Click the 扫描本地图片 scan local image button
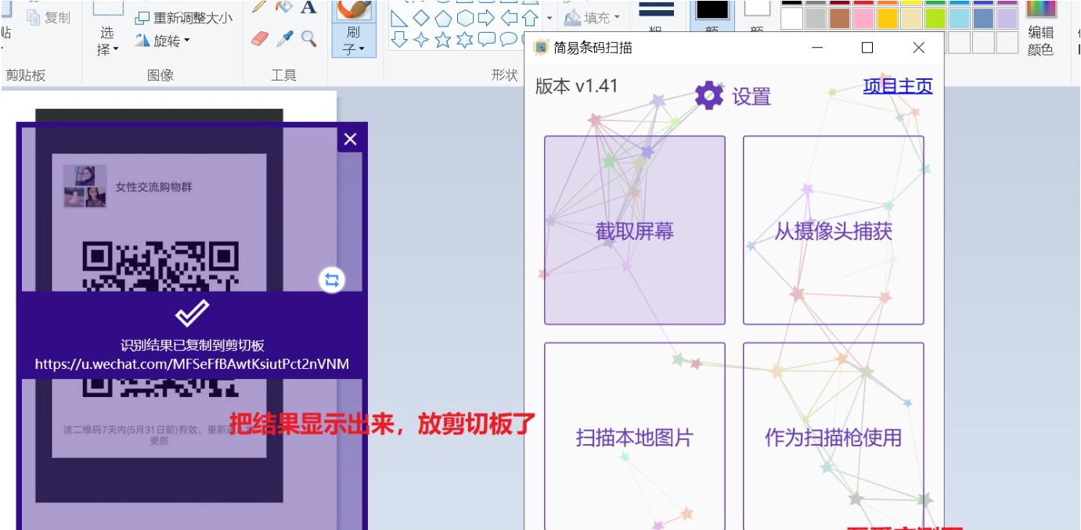 (x=635, y=436)
